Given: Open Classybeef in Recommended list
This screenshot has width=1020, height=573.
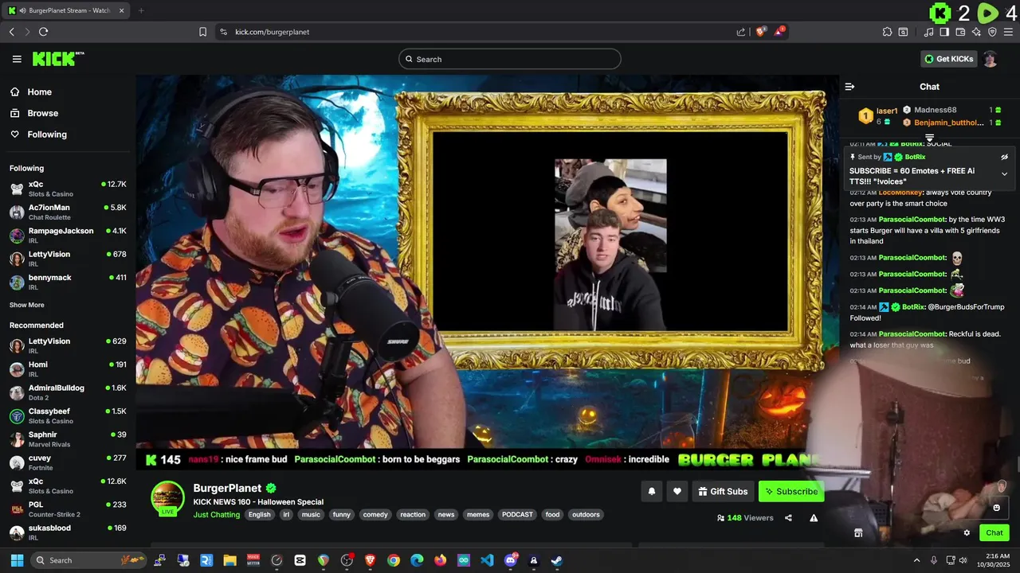Looking at the screenshot, I should point(68,415).
